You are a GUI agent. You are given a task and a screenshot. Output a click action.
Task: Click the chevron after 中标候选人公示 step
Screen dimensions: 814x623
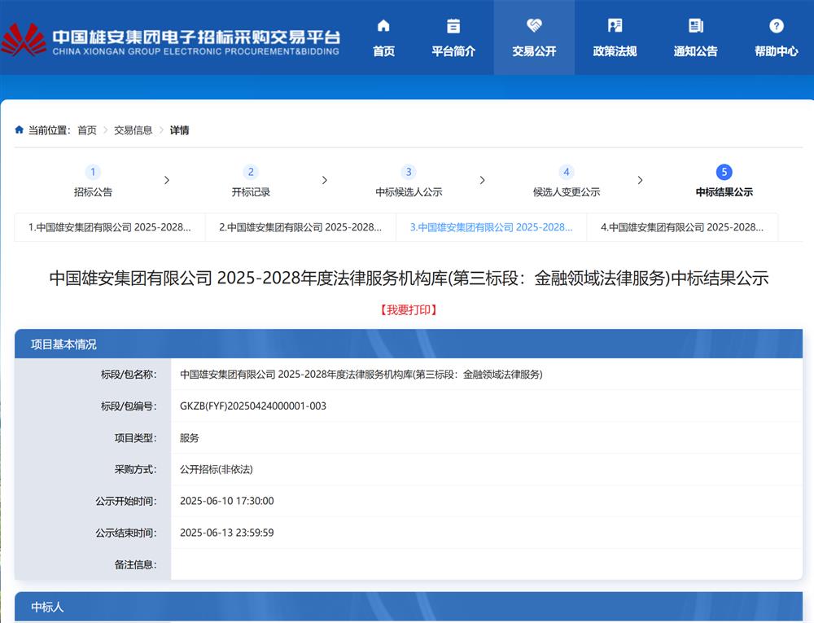482,180
